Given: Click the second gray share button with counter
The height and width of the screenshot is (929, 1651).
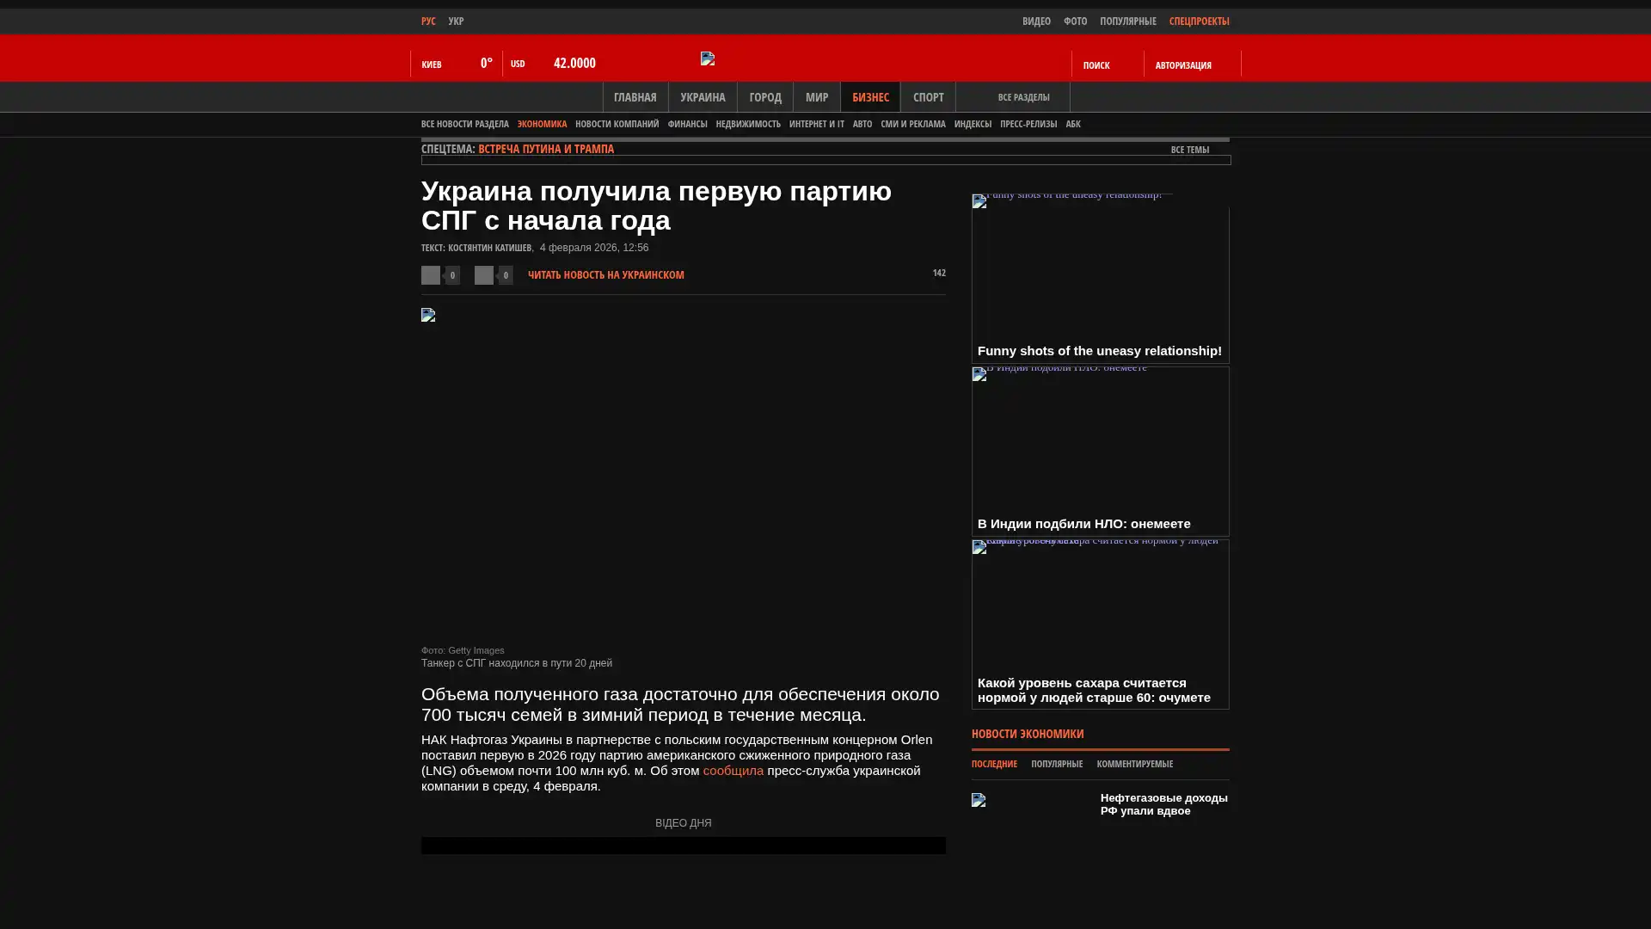Looking at the screenshot, I should [484, 275].
